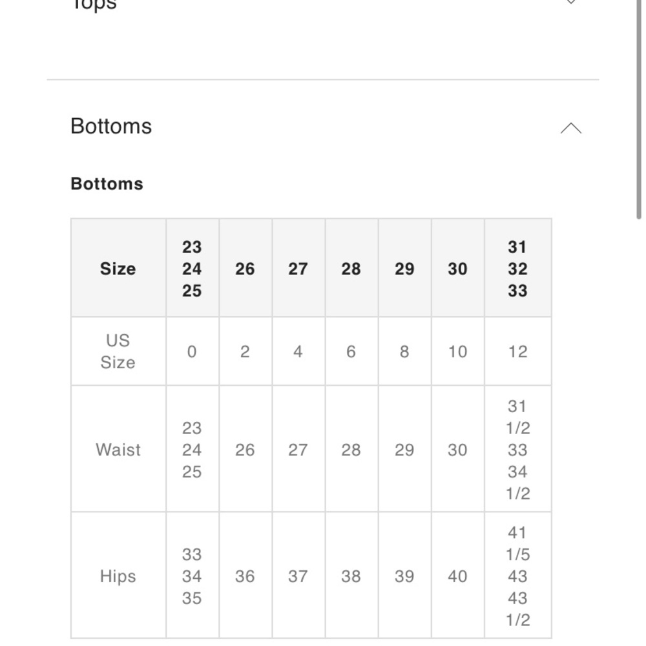
Task: Click size 29 column header
Action: 404,268
